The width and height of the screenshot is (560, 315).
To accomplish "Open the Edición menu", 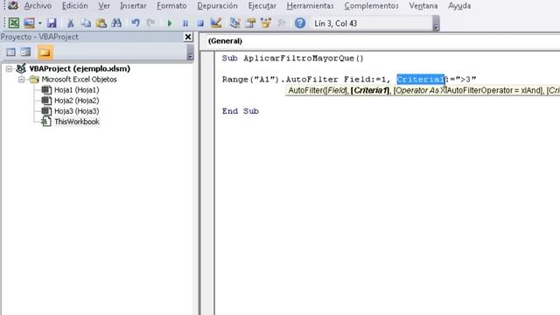I will (x=75, y=6).
